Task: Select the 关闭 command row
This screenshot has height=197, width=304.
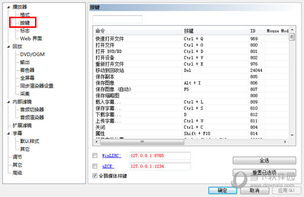Action: (191, 127)
